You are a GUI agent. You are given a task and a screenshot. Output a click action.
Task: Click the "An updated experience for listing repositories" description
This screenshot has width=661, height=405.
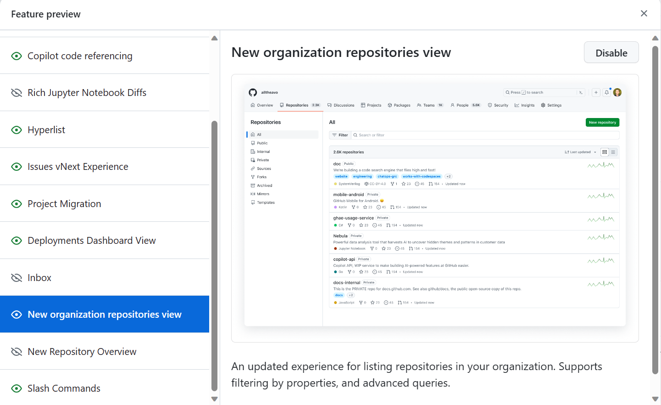(x=417, y=375)
